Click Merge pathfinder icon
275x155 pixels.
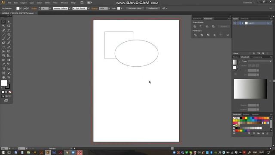tap(208, 35)
